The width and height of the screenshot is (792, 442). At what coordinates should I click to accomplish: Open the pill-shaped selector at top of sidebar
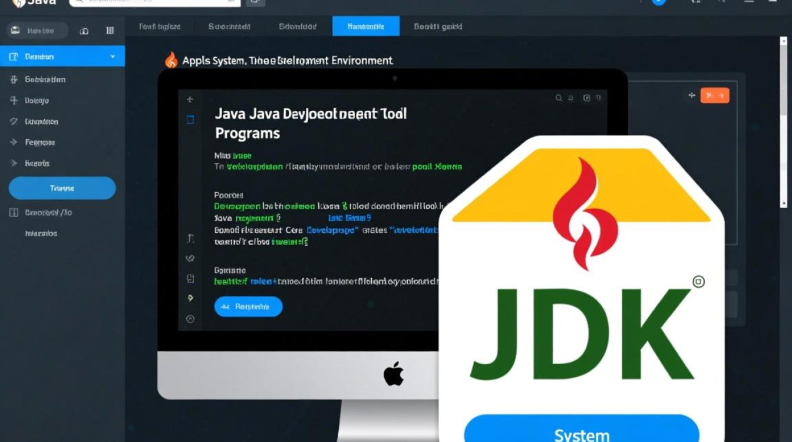[x=37, y=31]
